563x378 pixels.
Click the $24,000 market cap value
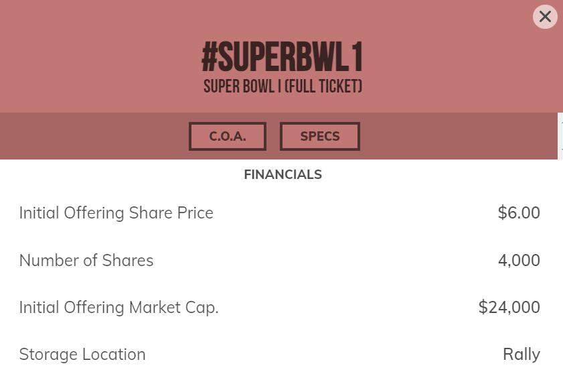coord(509,308)
